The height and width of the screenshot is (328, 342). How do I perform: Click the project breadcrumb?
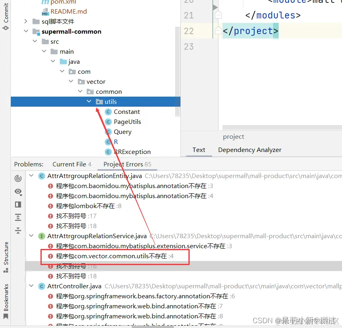[x=233, y=137]
